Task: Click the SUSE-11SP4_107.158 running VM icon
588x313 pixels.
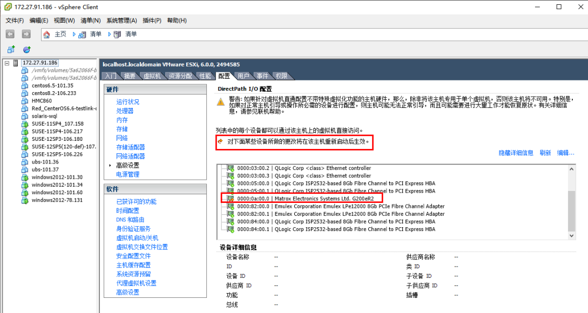Action: 25,124
